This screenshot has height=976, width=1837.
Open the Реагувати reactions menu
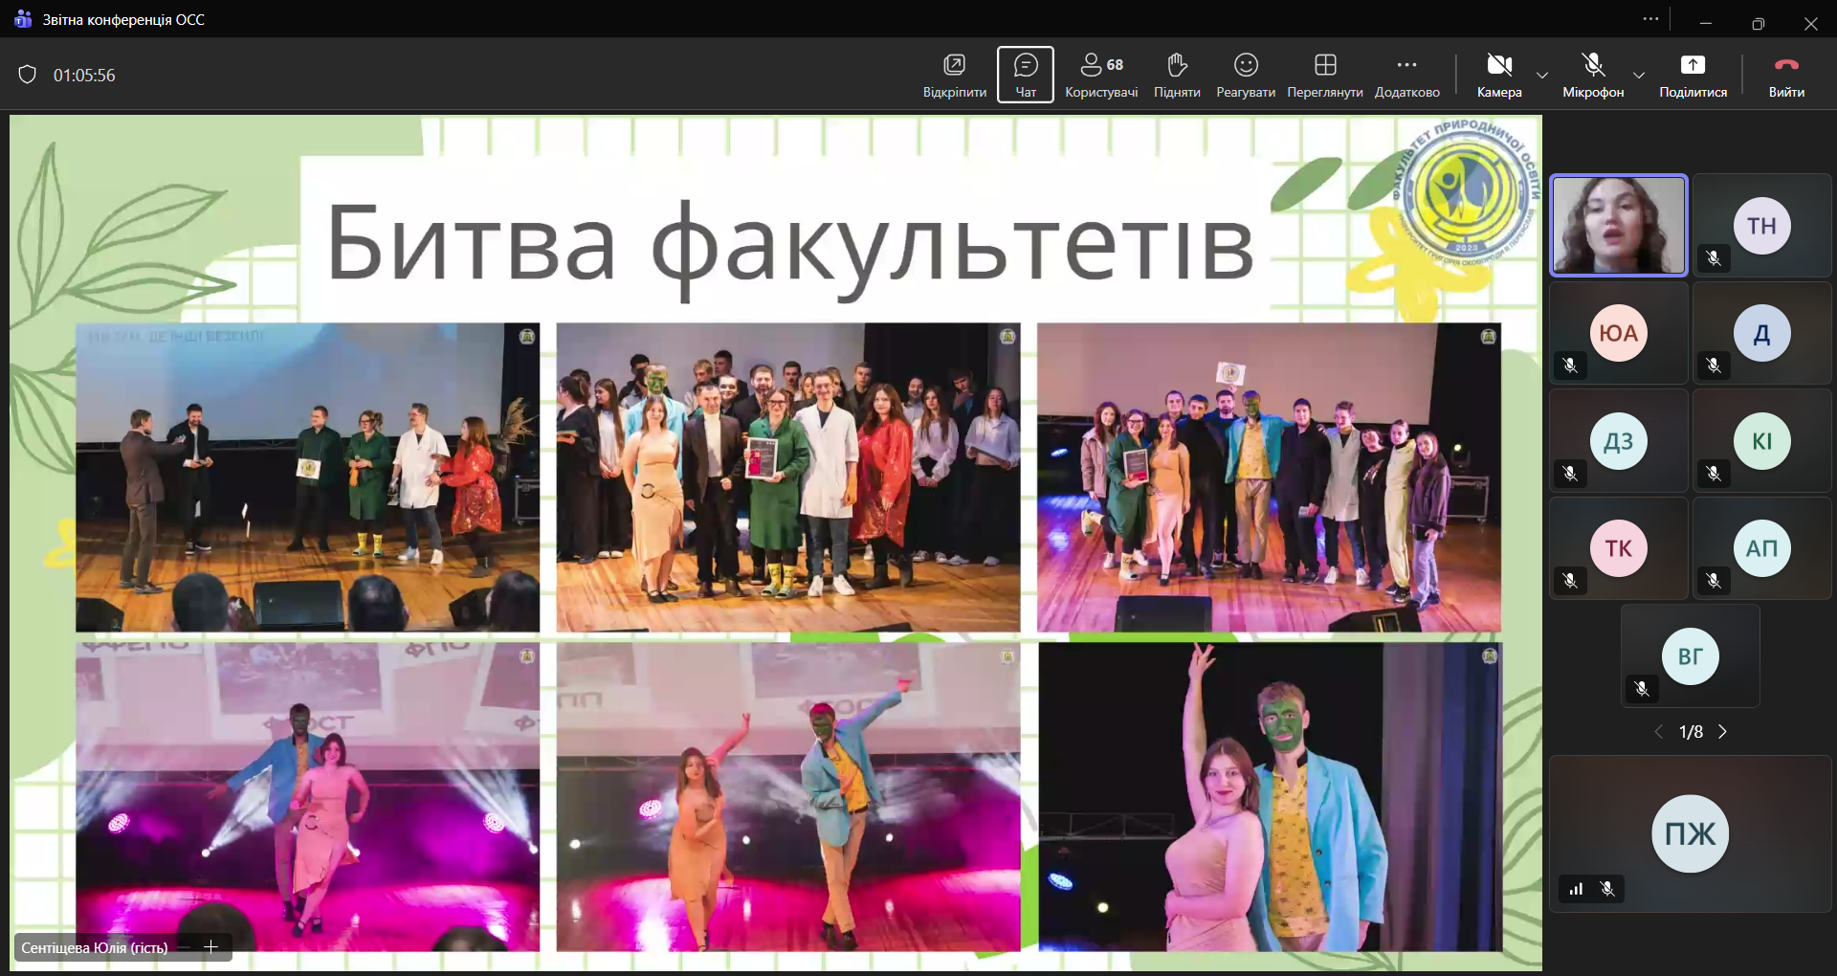pyautogui.click(x=1245, y=75)
